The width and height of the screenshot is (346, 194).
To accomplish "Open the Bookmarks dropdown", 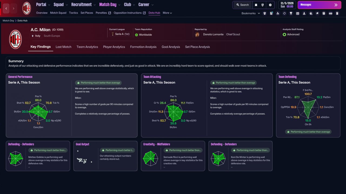I will coord(251,13).
